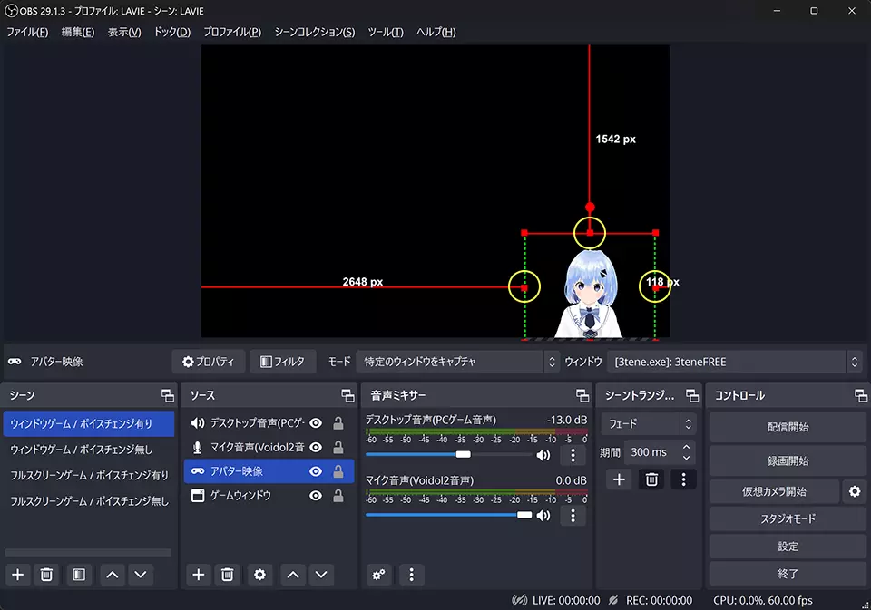This screenshot has height=610, width=871.
Task: Lock the デスクトップ音声 source
Action: 338,423
